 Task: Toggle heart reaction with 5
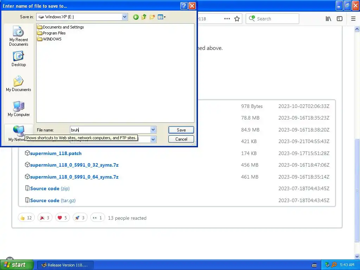[62, 218]
